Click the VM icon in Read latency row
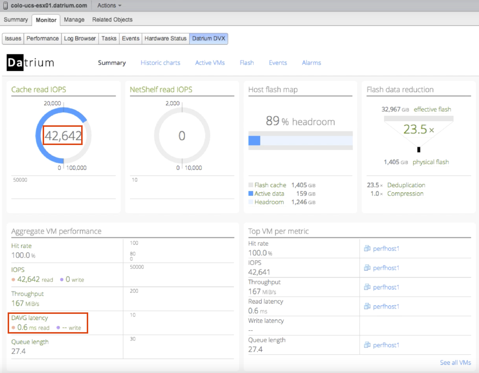The image size is (479, 373). click(x=367, y=306)
